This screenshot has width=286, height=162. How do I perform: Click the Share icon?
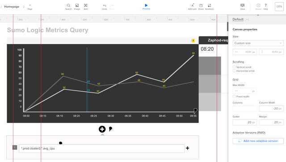(201, 5)
